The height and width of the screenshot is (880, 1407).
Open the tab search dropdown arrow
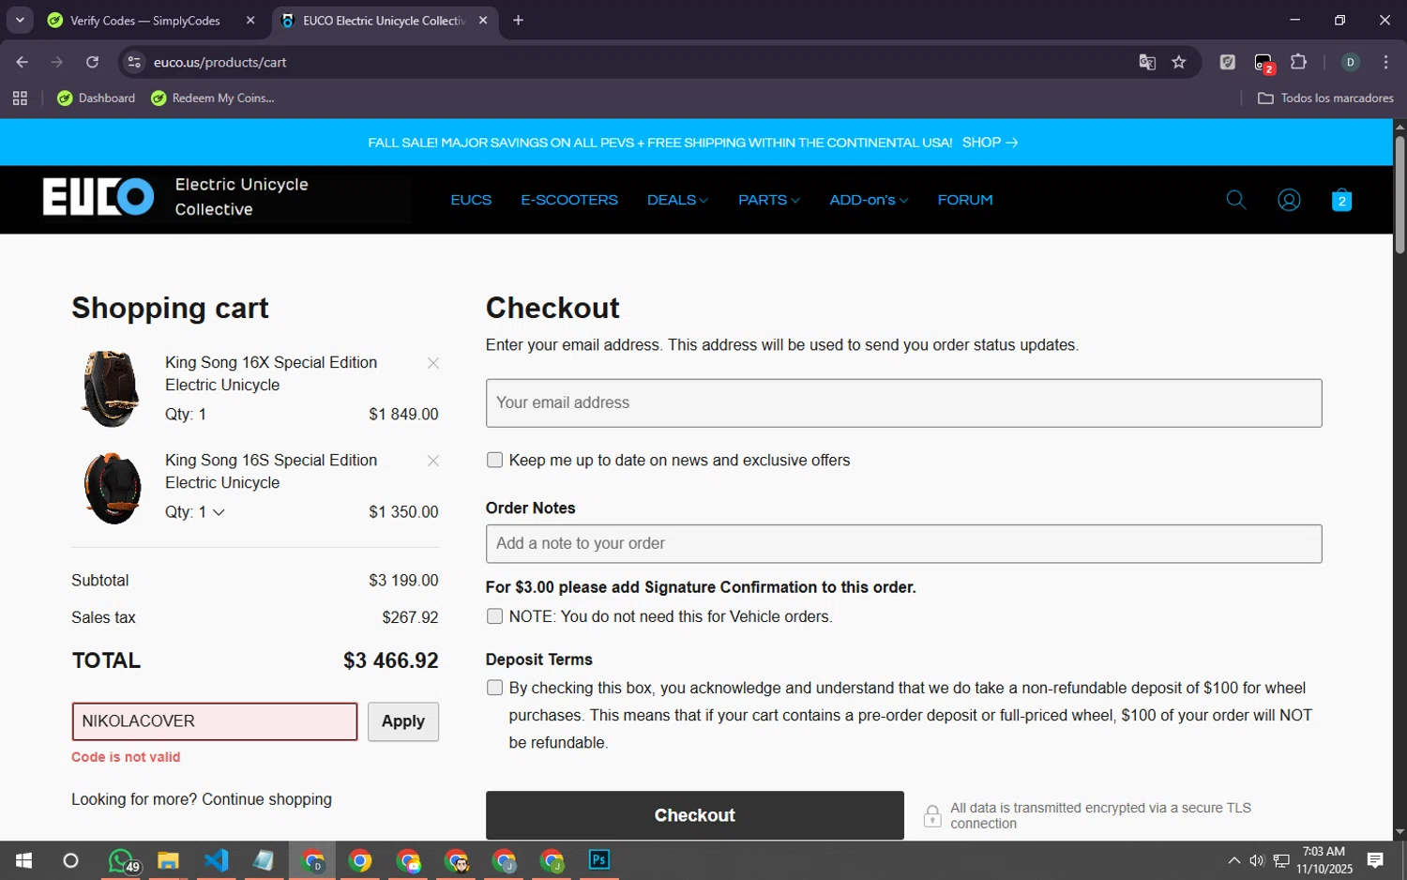point(20,21)
